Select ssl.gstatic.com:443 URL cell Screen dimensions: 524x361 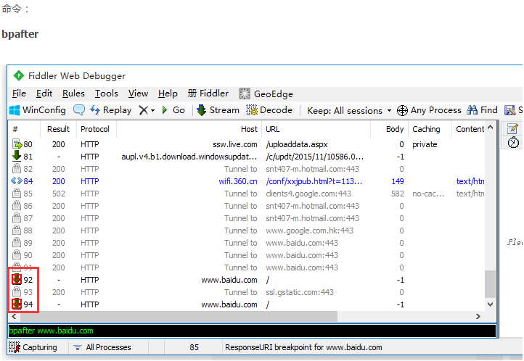[x=300, y=292]
